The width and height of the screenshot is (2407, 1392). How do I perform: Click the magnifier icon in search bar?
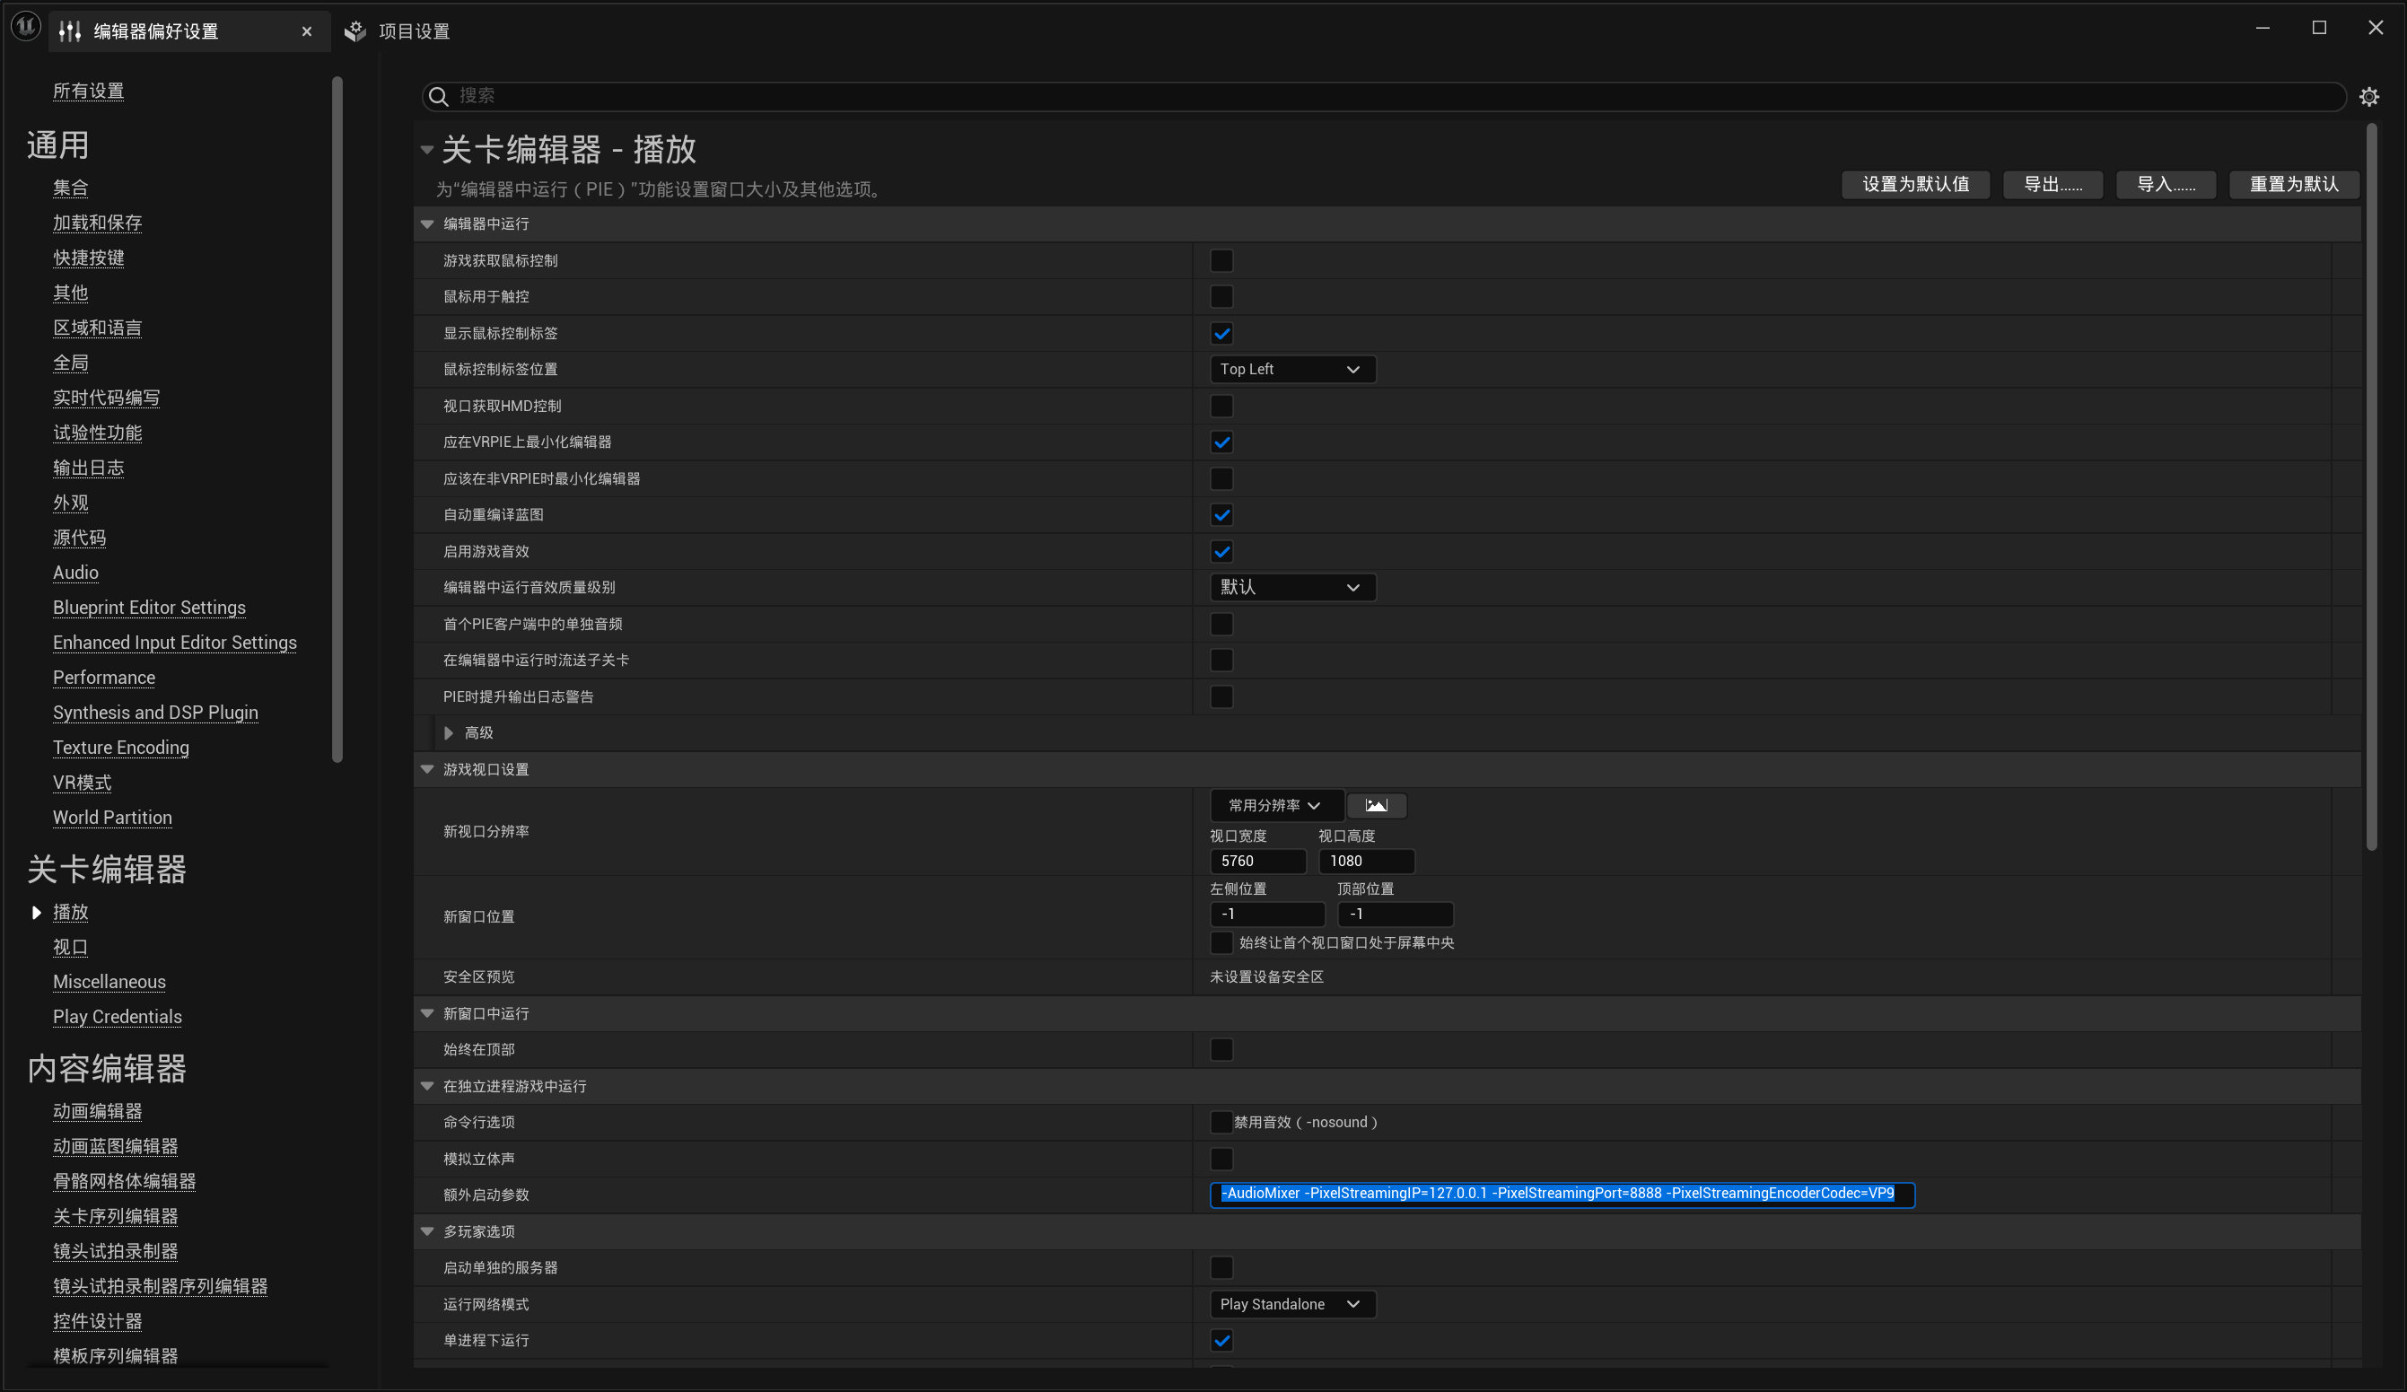[x=439, y=97]
